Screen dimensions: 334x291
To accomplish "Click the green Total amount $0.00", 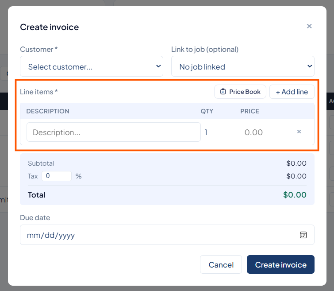I will pos(295,195).
